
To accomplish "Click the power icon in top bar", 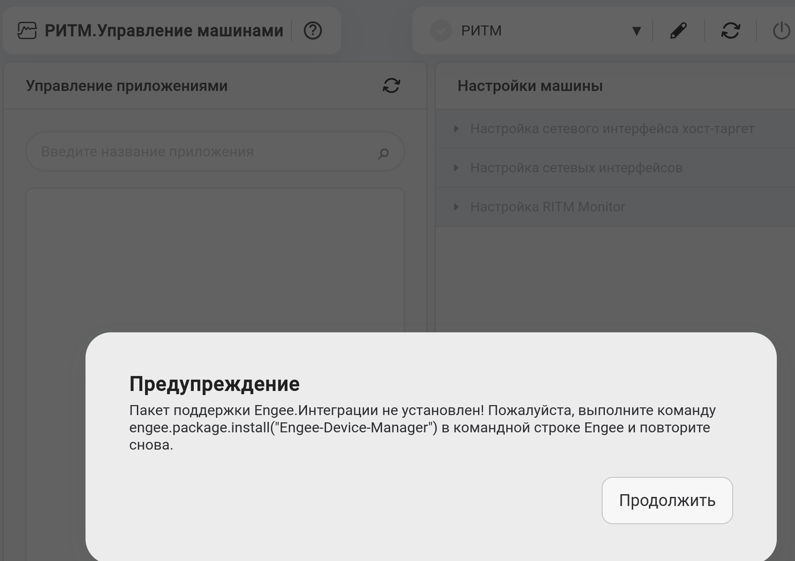I will click(782, 30).
